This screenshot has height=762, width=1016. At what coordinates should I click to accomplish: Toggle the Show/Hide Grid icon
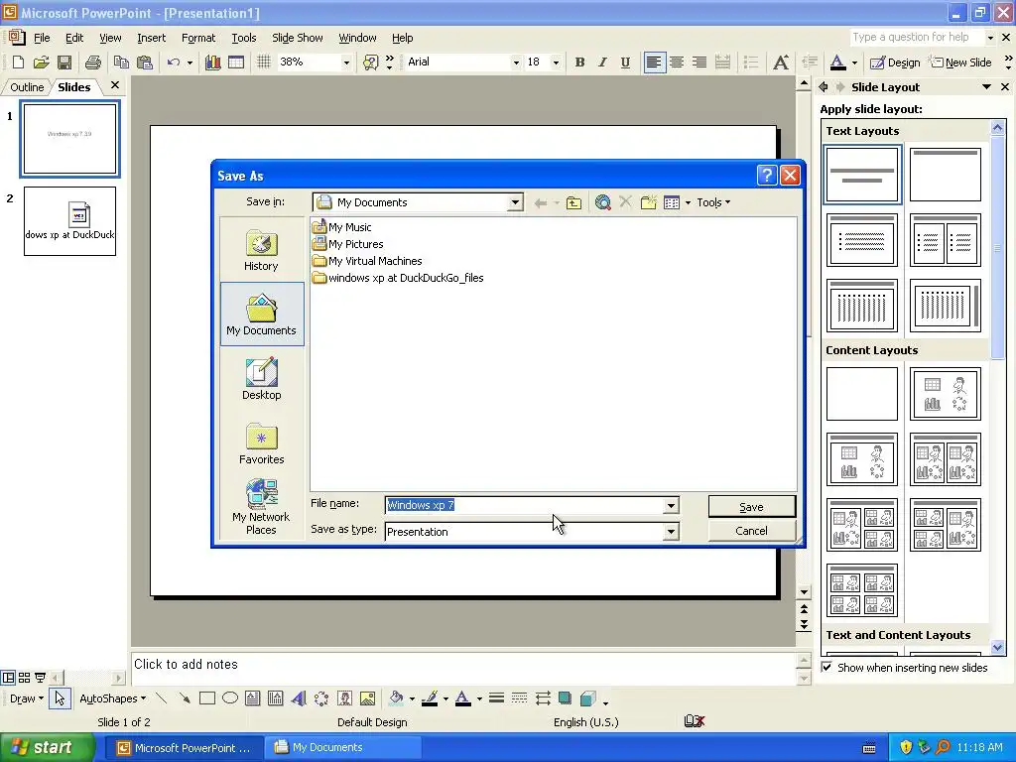(263, 63)
